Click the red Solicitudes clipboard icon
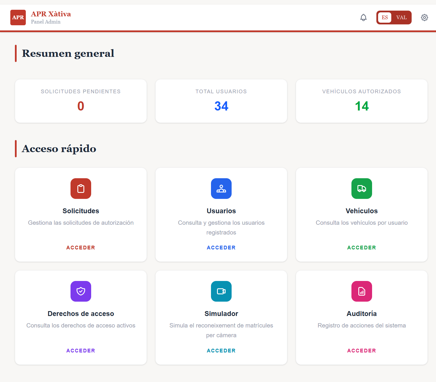 click(81, 189)
